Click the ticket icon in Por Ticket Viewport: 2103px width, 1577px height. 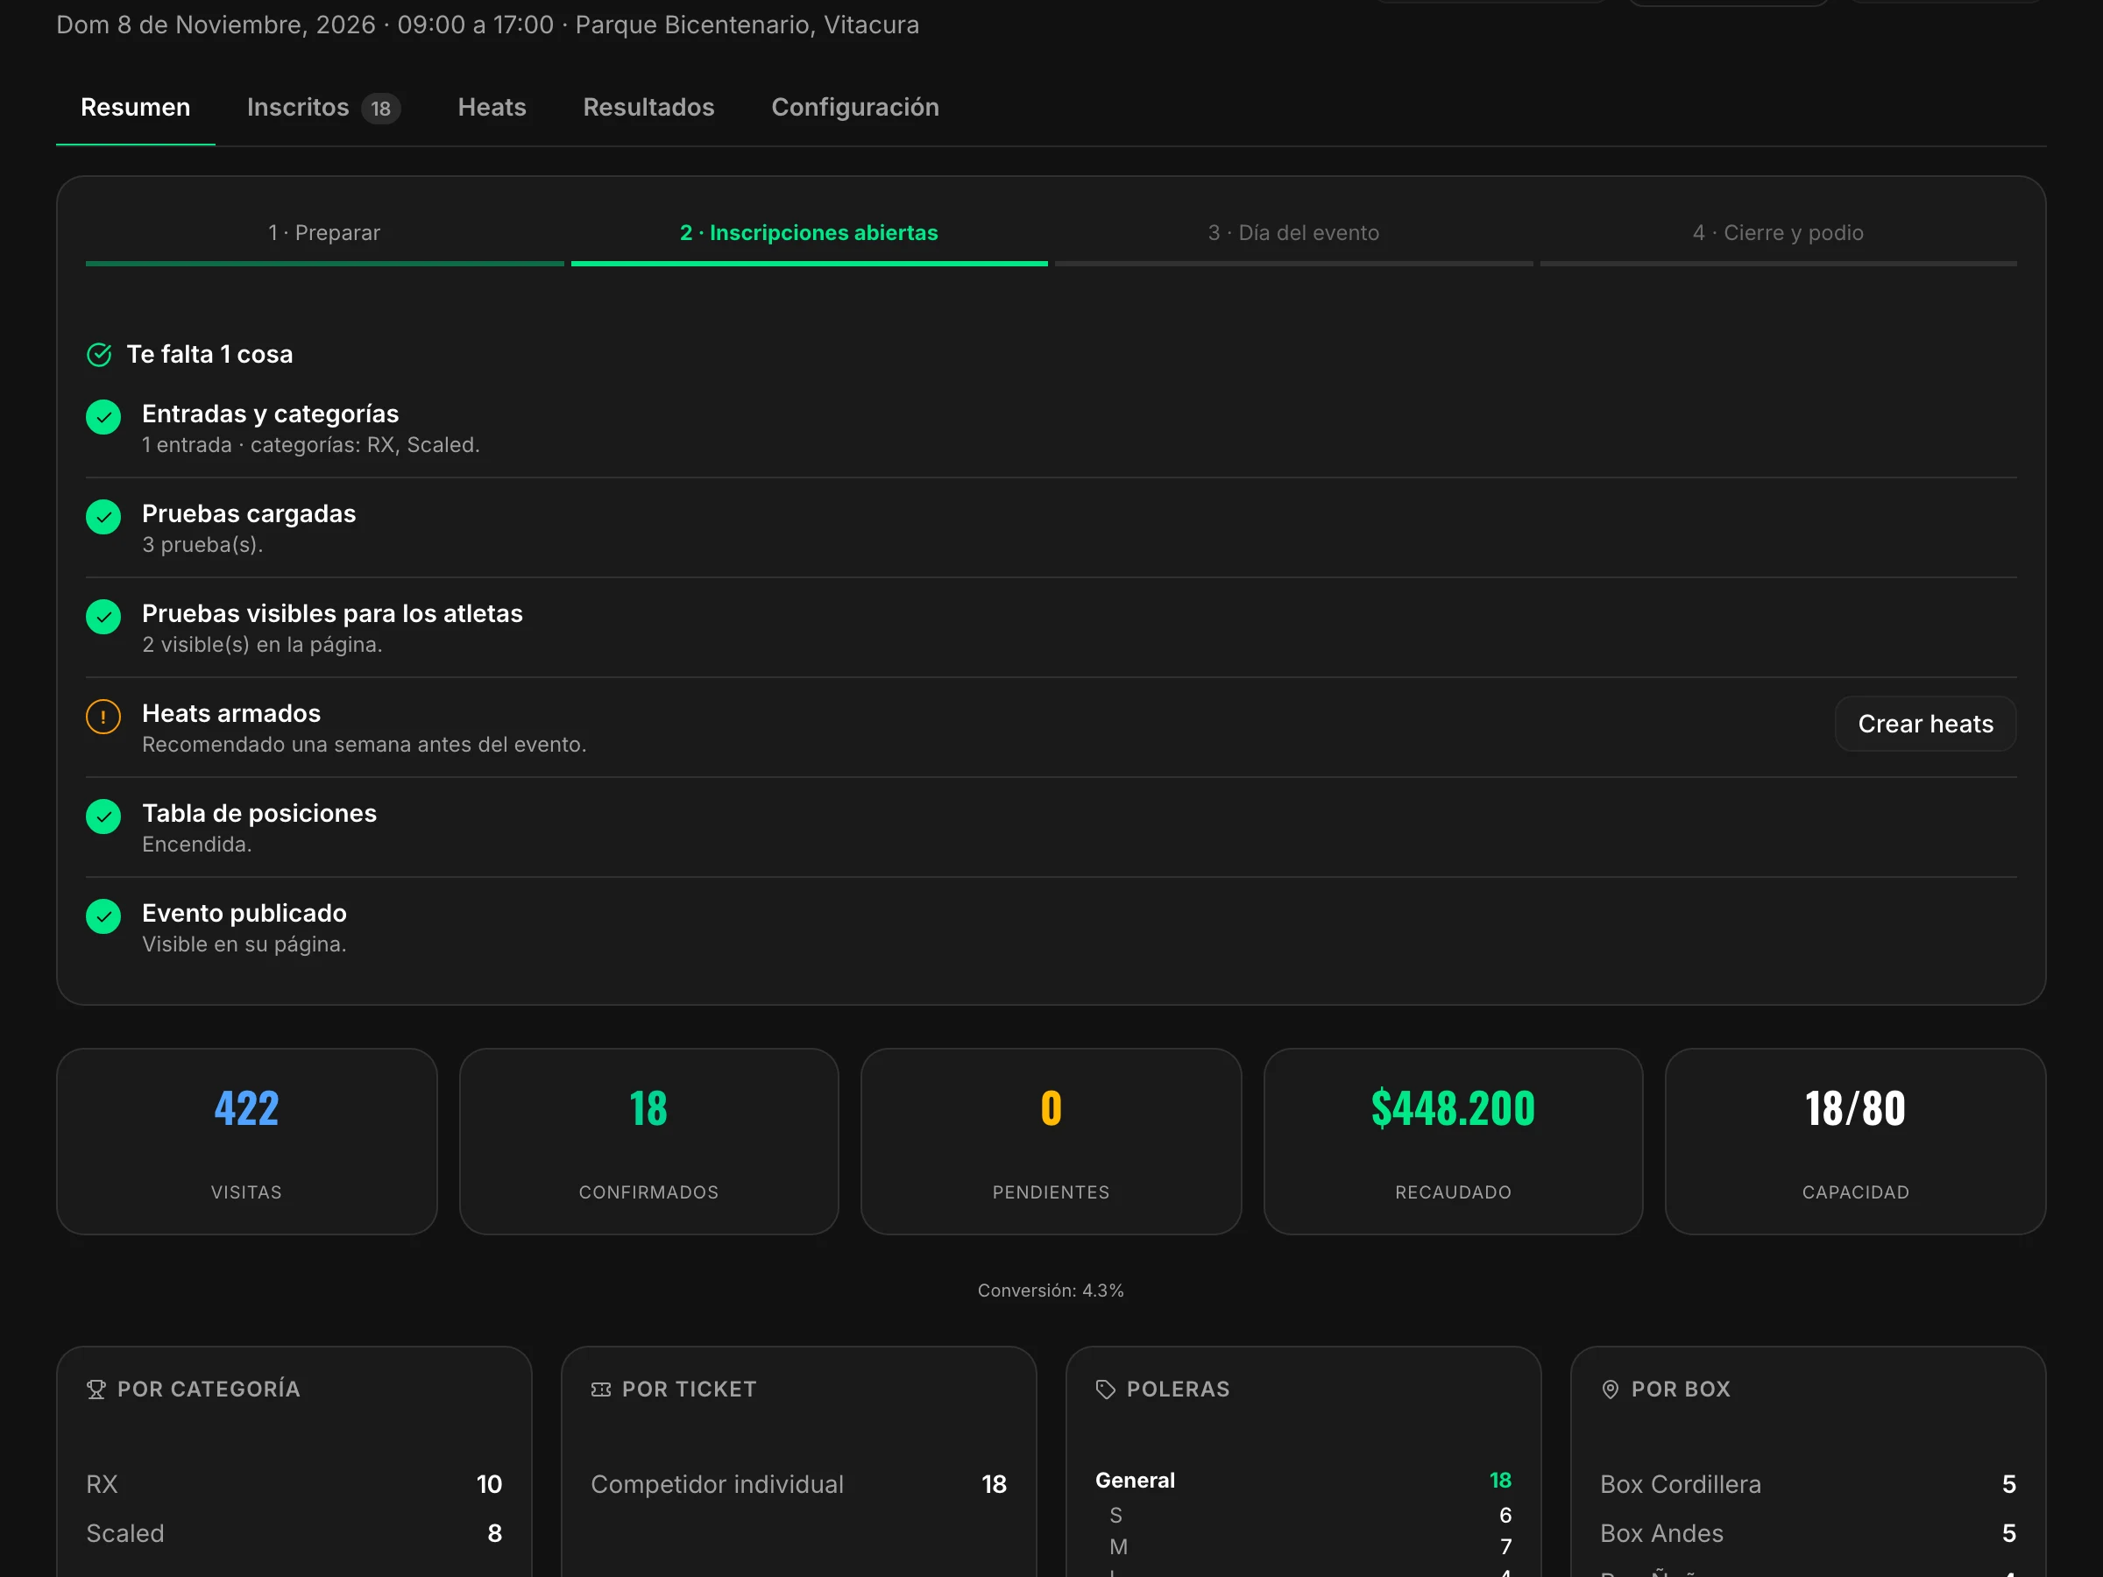click(x=601, y=1390)
